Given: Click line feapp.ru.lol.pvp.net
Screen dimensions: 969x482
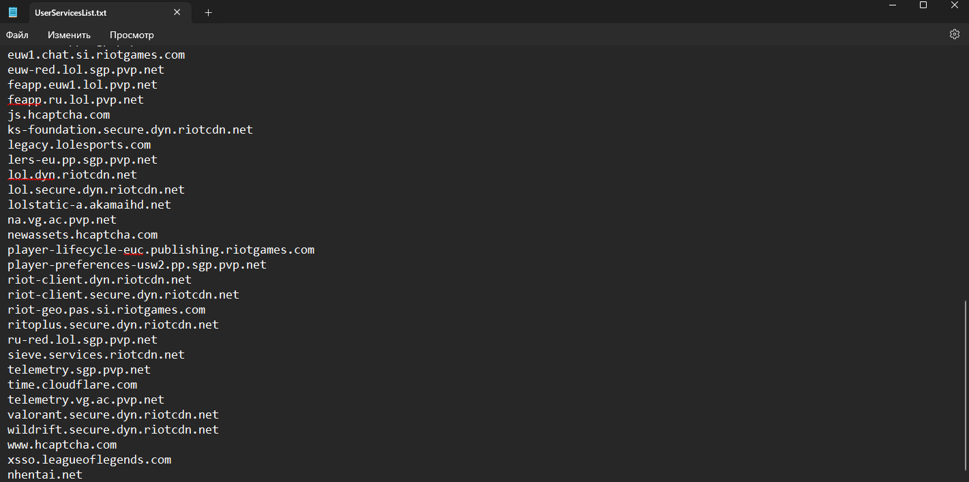Looking at the screenshot, I should coord(76,100).
